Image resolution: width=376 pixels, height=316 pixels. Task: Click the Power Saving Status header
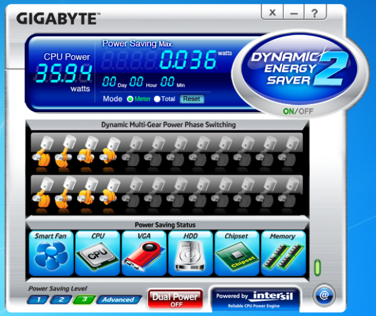tap(165, 225)
